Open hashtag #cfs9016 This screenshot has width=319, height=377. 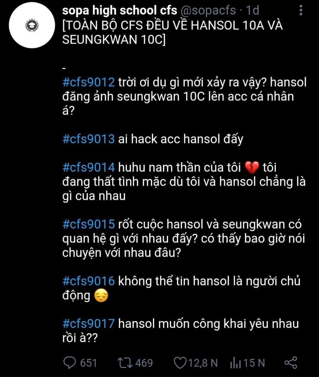pyautogui.click(x=88, y=281)
